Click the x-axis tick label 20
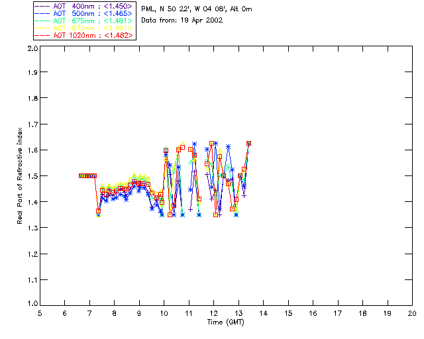The height and width of the screenshot is (339, 424). click(x=412, y=313)
